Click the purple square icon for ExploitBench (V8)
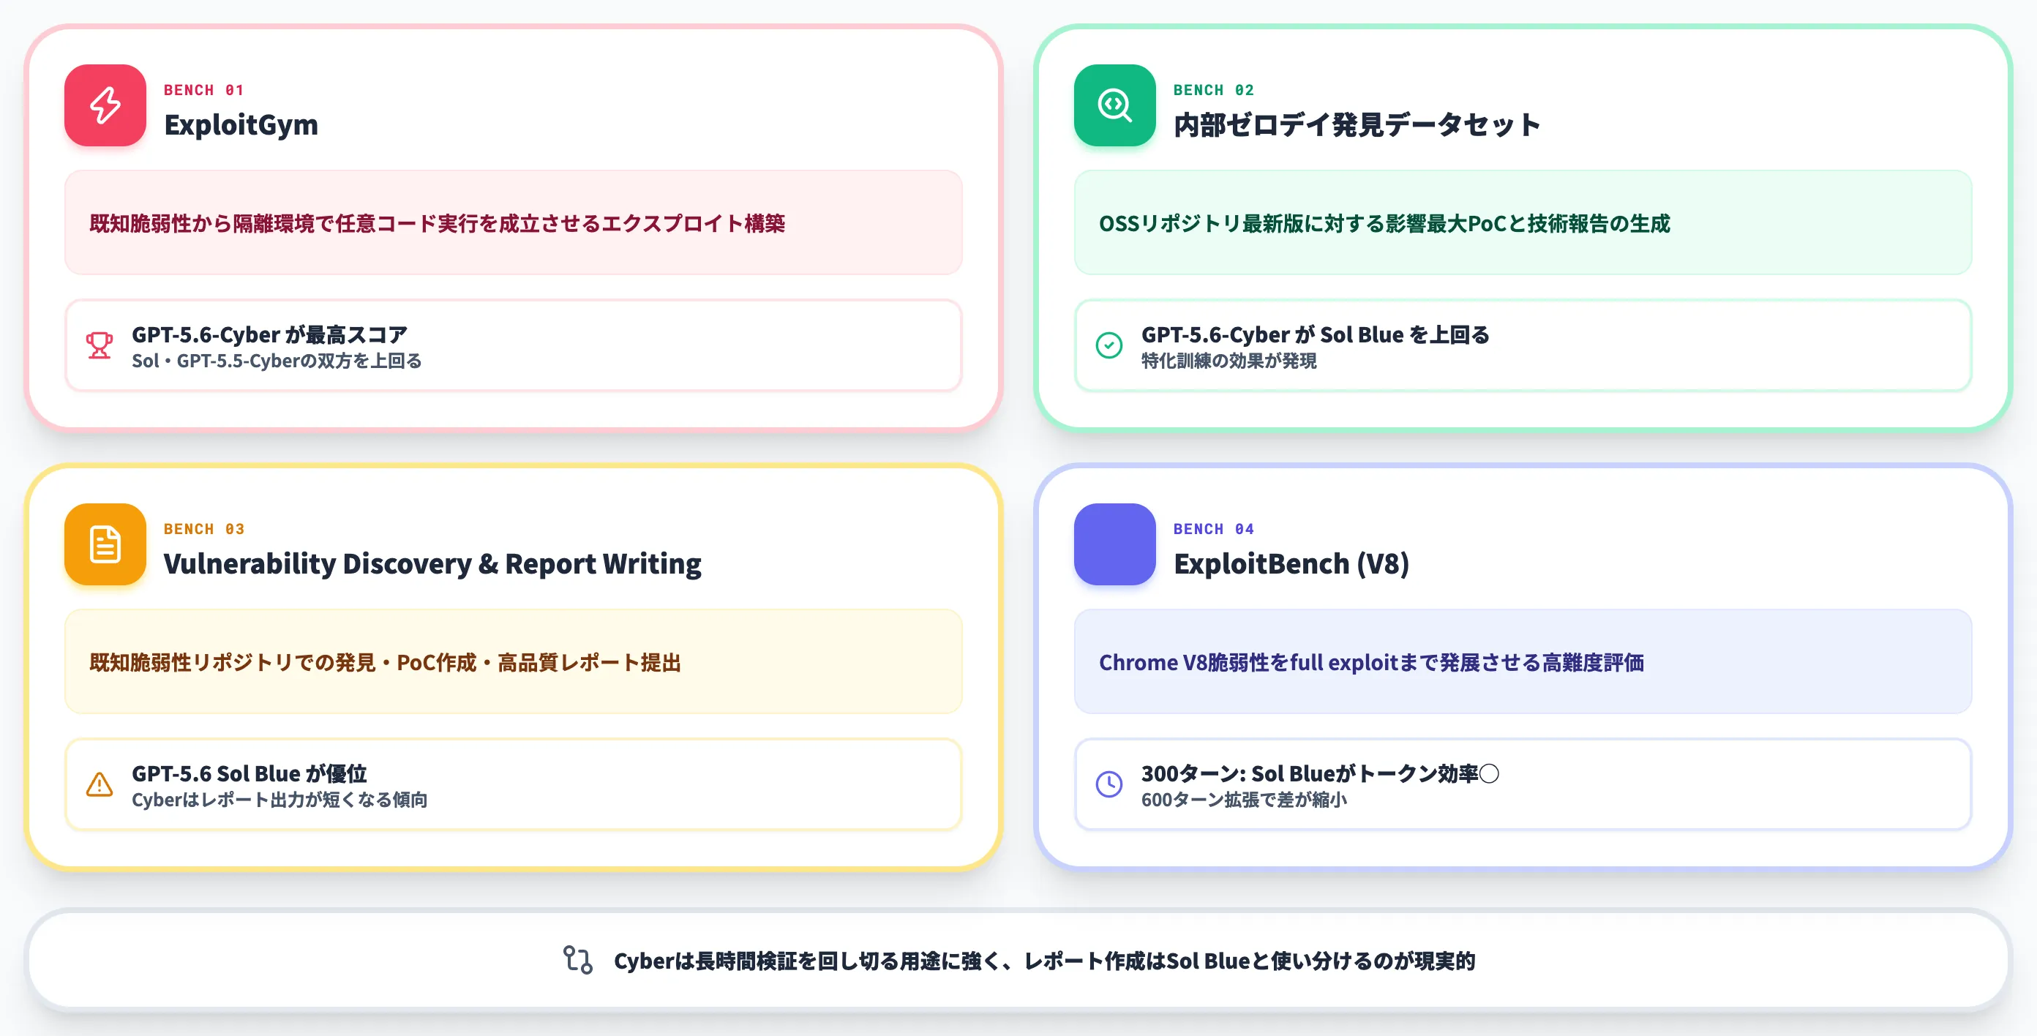The width and height of the screenshot is (2037, 1036). [1114, 544]
